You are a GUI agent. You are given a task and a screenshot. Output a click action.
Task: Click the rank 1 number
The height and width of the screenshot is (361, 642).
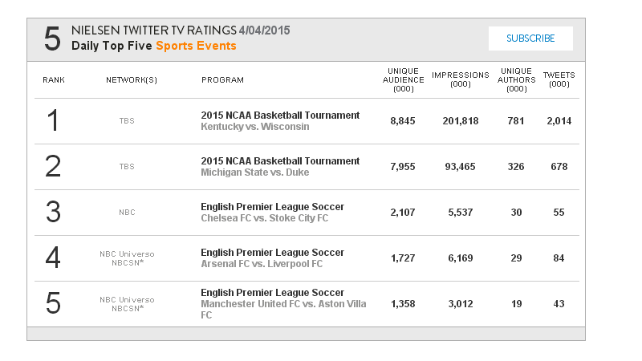[53, 121]
